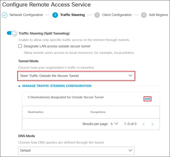The image size is (170, 157).
Task: Go to next results page arrow
Action: coord(152,124)
